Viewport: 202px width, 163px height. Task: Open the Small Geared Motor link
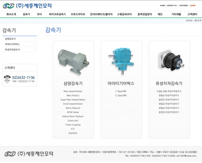[73, 104]
